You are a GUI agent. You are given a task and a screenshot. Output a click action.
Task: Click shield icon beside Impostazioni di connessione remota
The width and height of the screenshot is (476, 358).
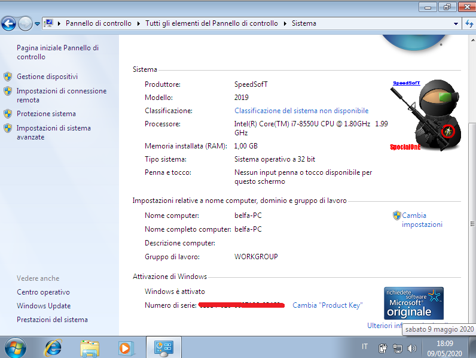[8, 91]
